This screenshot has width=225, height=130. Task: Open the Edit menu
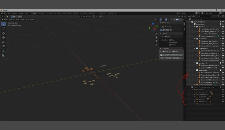9,13
